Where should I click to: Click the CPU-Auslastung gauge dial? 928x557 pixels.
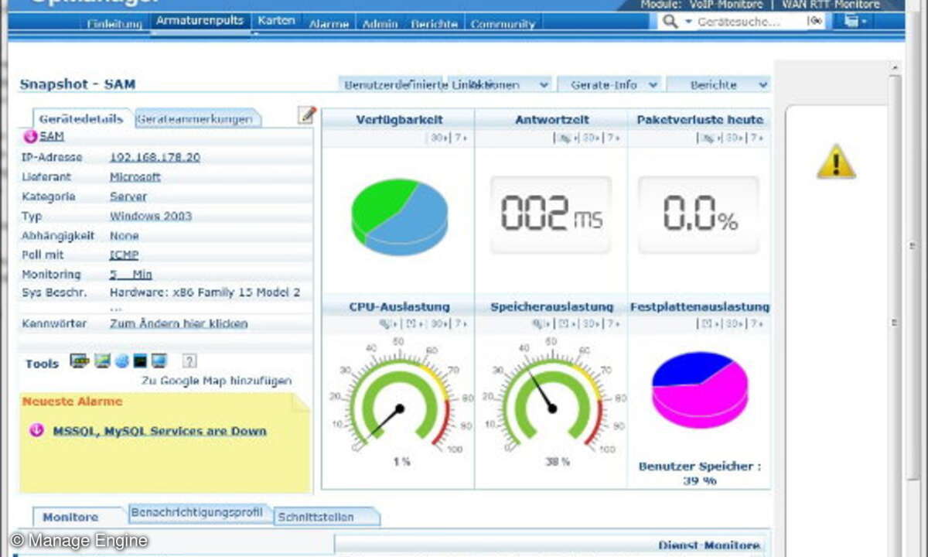(399, 398)
